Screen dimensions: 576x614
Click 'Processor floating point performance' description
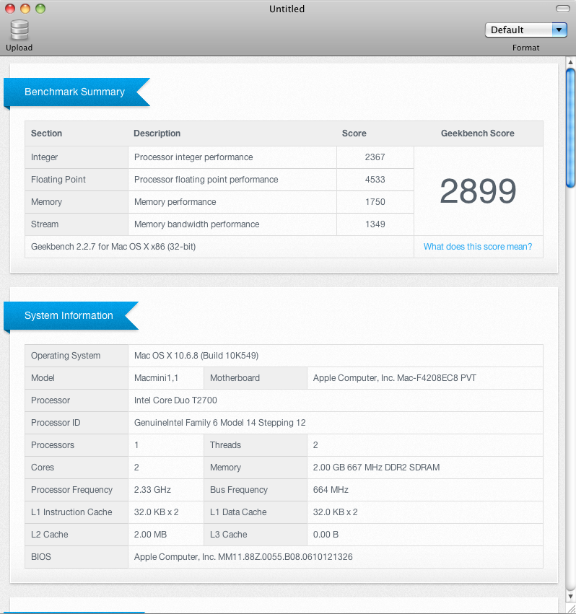pos(206,180)
